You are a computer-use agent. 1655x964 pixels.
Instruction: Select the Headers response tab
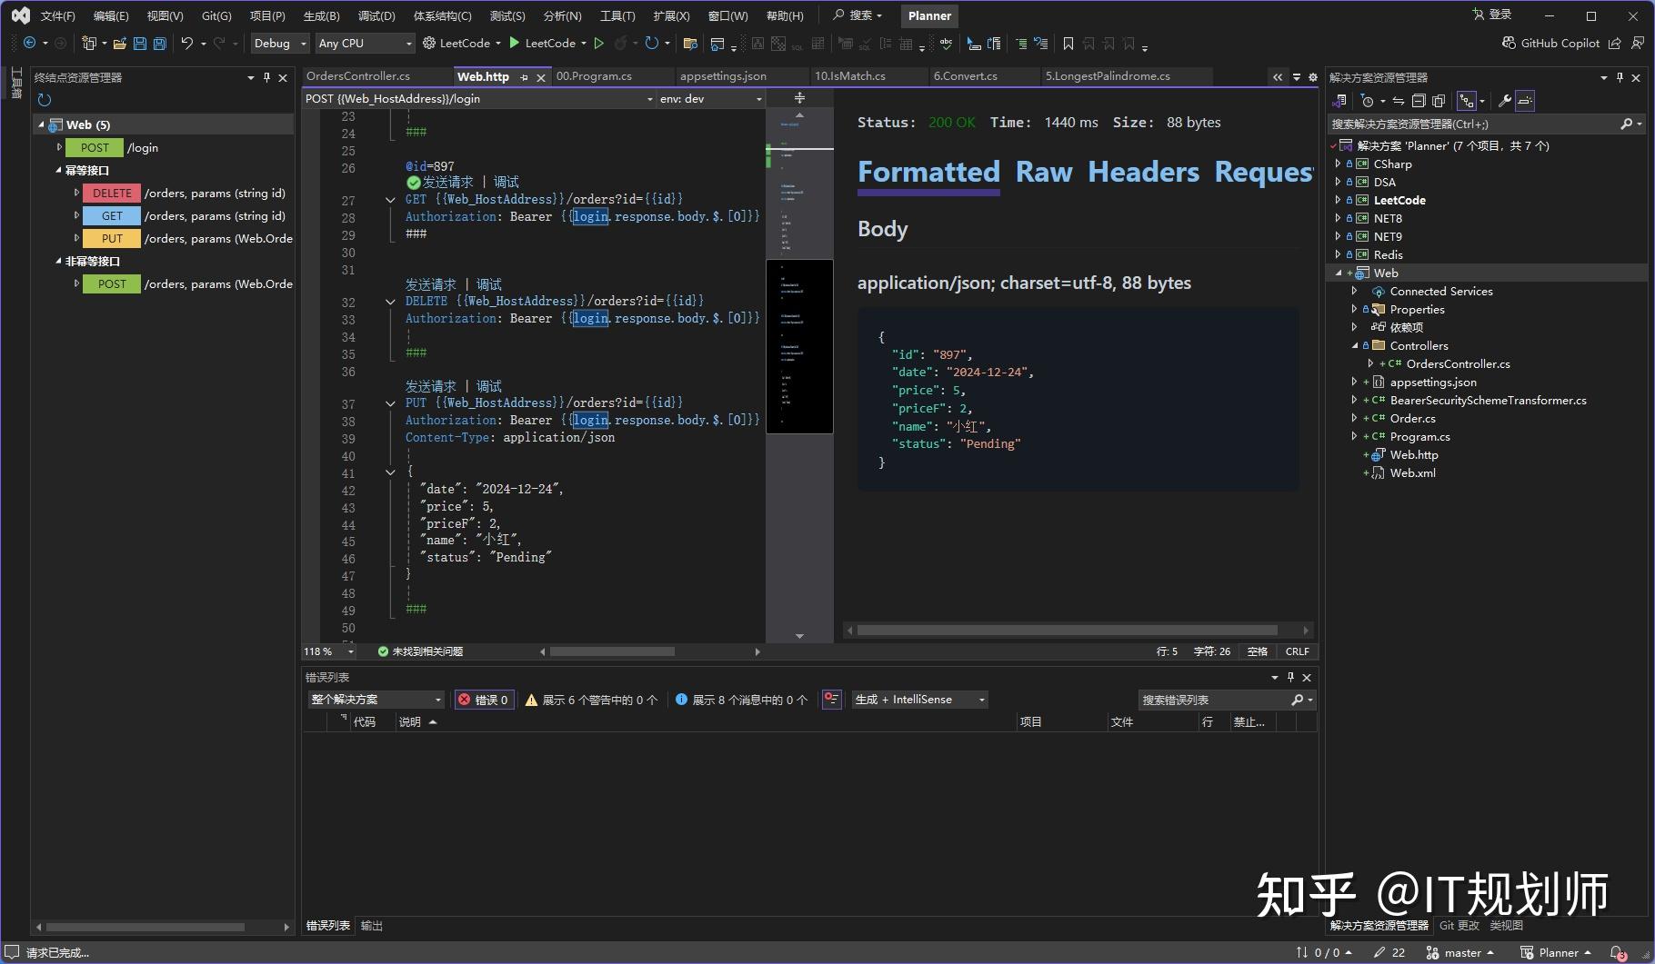pos(1143,172)
